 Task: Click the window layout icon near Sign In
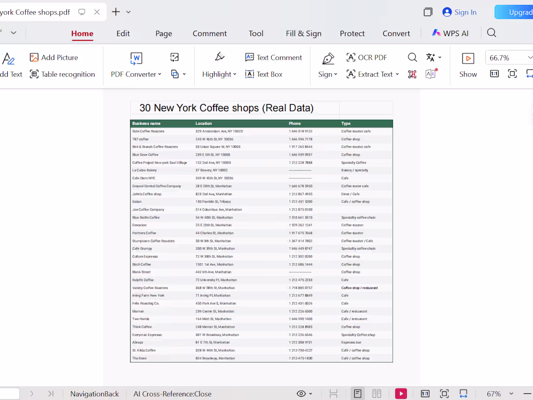coord(428,12)
